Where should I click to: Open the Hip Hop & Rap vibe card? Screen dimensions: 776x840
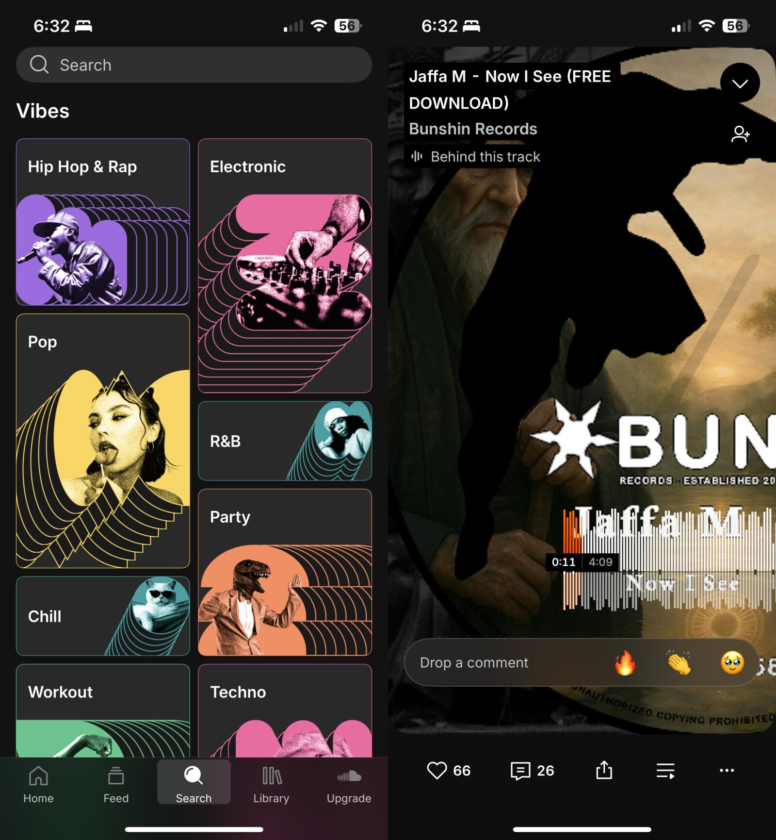click(103, 222)
